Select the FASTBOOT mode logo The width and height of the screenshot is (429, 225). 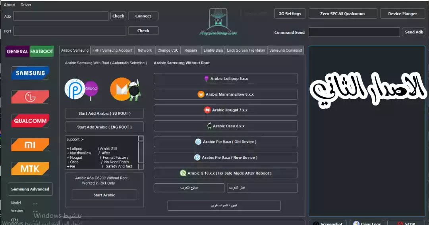click(x=42, y=52)
